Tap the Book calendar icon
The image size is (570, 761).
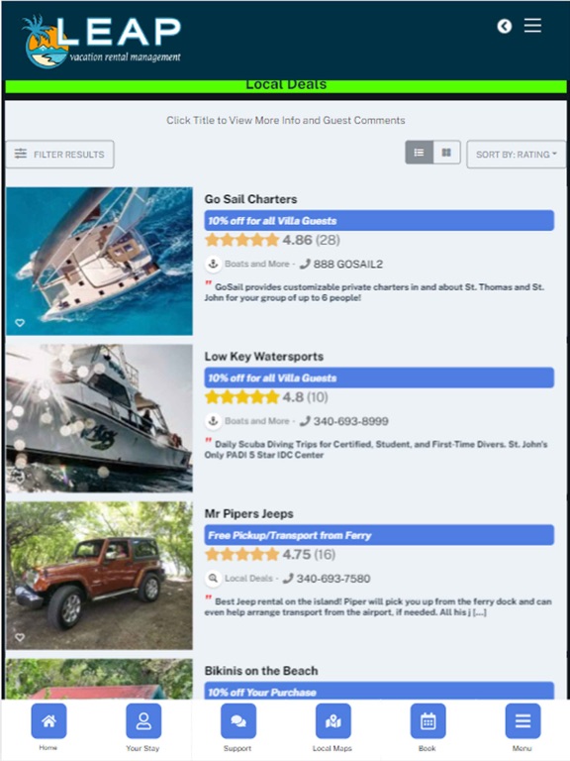pos(427,721)
